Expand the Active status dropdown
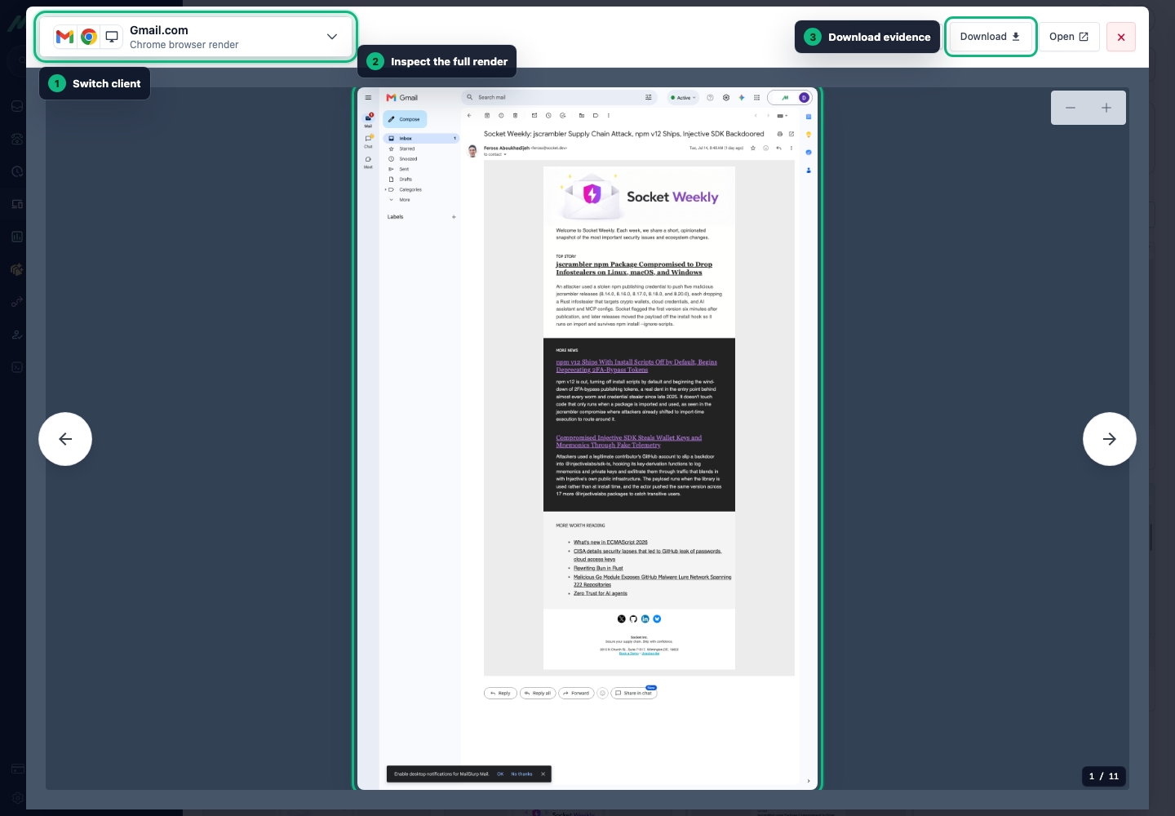 coord(683,97)
